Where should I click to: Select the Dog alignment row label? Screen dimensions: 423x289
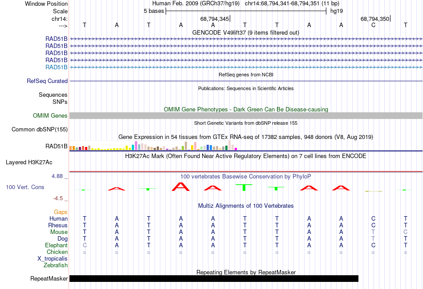(x=62, y=239)
